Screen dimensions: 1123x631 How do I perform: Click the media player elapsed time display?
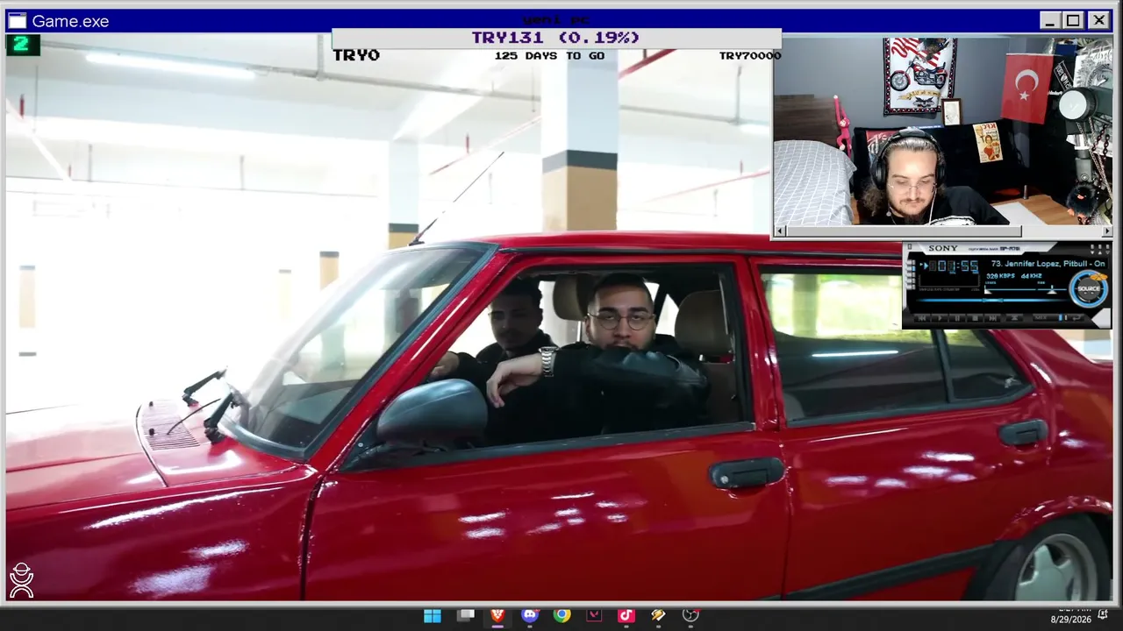click(954, 266)
